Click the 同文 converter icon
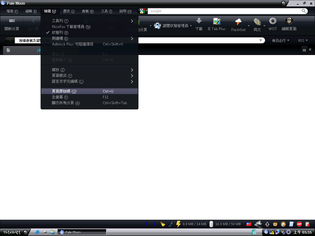 (x=257, y=22)
